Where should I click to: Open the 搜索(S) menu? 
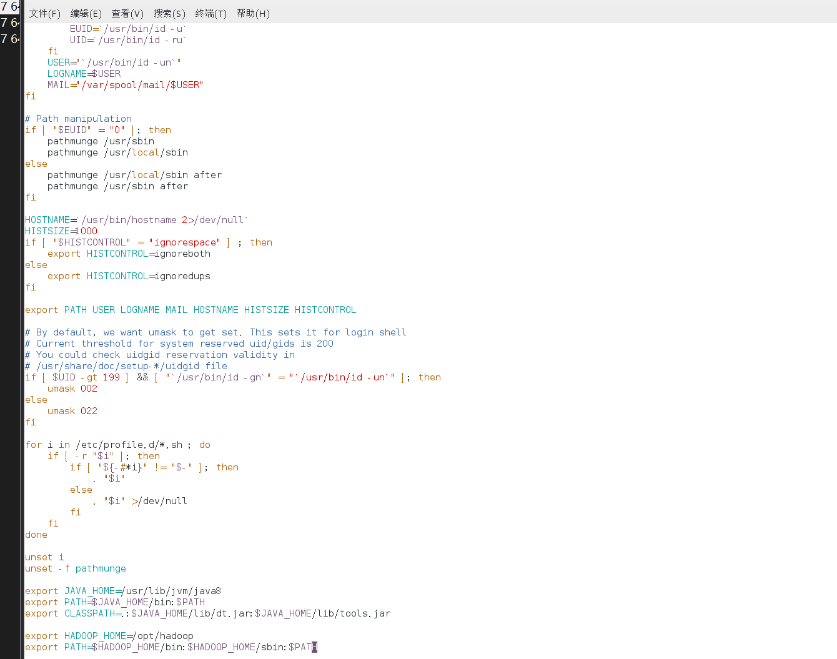[x=169, y=13]
